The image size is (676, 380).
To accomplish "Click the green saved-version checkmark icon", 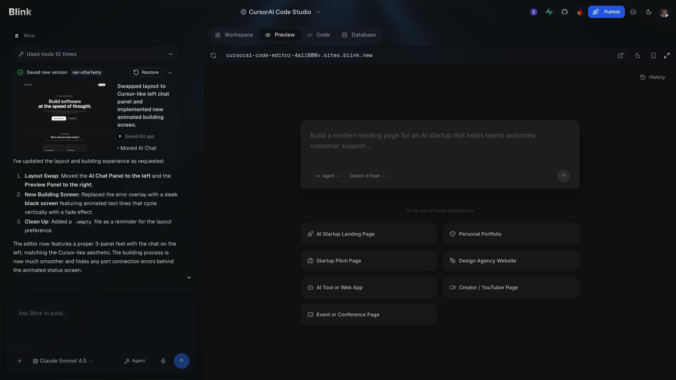I will (20, 72).
